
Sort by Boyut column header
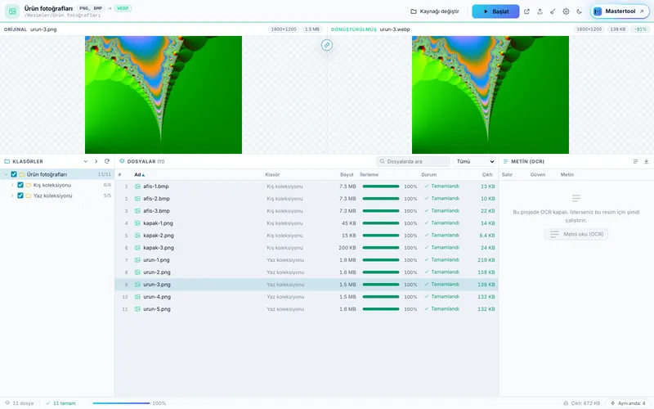click(347, 175)
